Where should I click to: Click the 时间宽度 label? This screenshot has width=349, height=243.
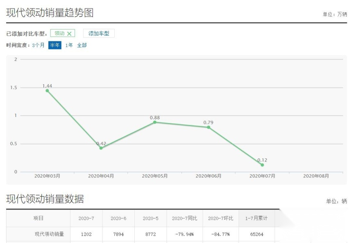pyautogui.click(x=18, y=45)
